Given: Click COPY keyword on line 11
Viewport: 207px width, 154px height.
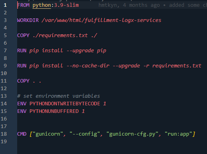Looking at the screenshot, I should tap(24, 81).
